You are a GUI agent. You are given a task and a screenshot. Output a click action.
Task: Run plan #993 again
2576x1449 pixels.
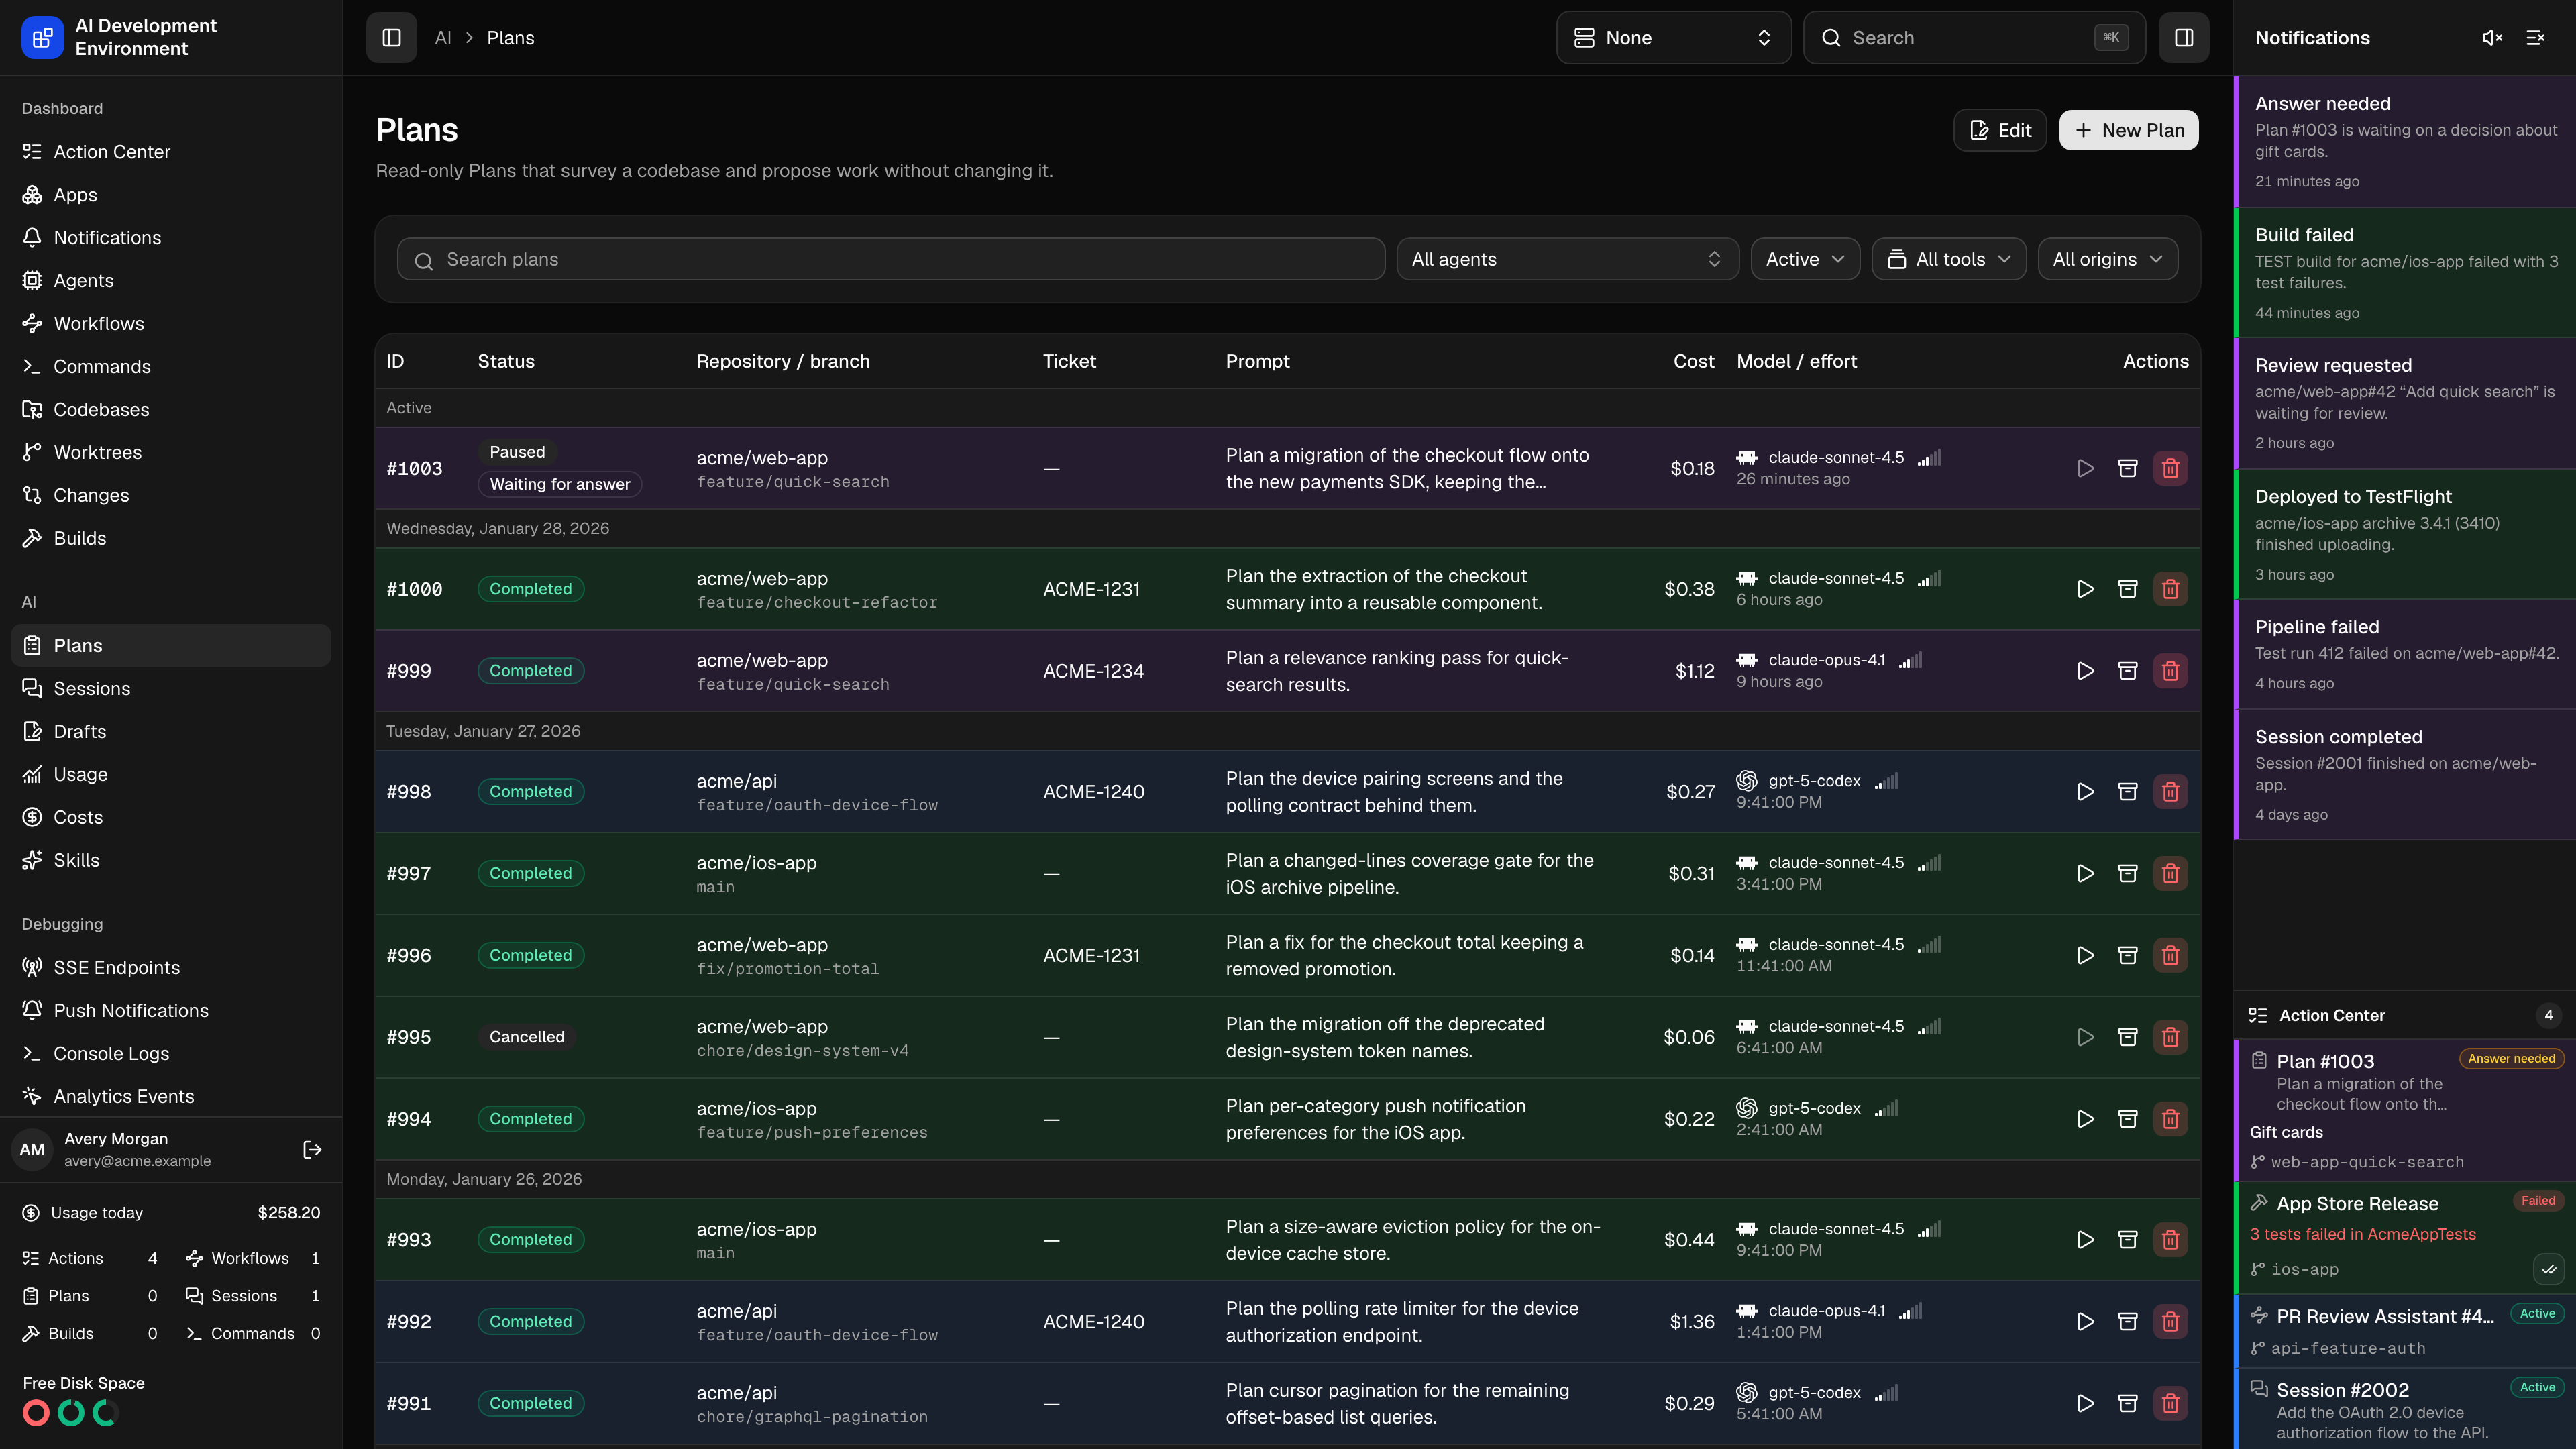coord(2085,1240)
